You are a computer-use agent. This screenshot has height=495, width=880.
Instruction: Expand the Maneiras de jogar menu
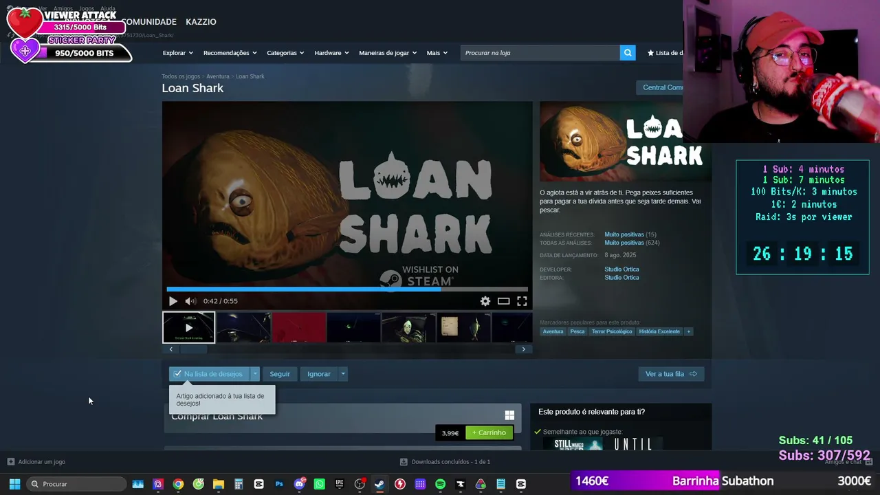[x=388, y=53]
